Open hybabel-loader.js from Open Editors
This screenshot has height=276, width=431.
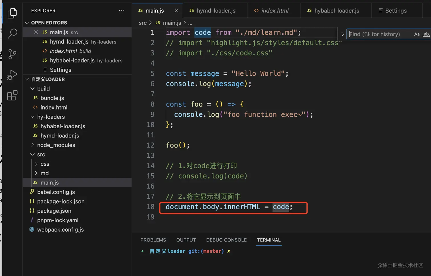[x=77, y=60]
